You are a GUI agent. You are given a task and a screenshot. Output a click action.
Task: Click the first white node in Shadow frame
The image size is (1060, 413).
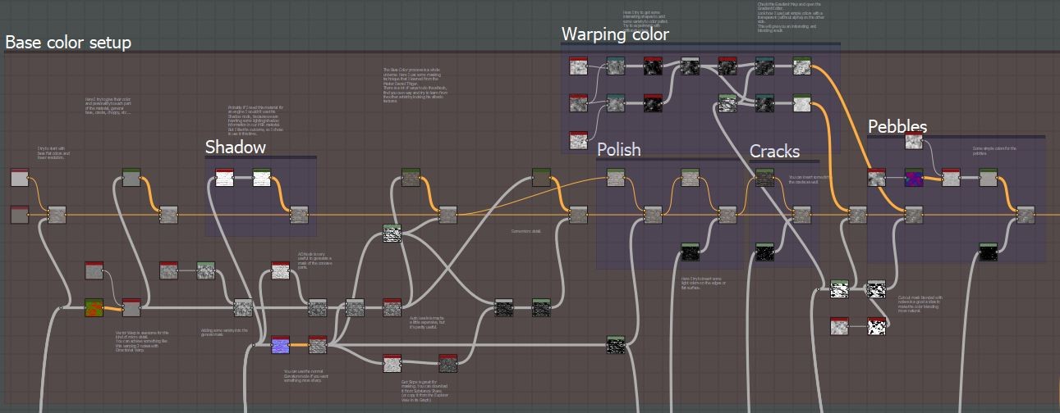(x=225, y=177)
